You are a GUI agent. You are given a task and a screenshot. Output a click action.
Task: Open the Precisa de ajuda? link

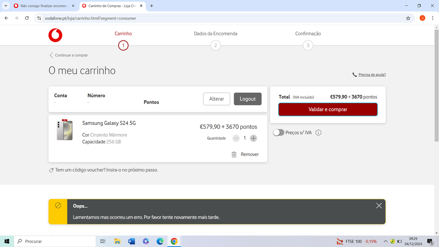(x=372, y=75)
